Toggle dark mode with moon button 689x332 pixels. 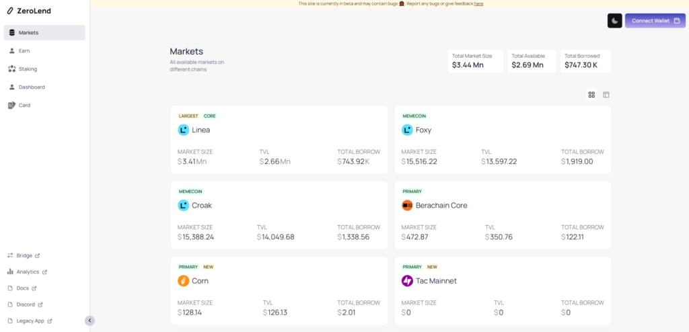click(615, 21)
